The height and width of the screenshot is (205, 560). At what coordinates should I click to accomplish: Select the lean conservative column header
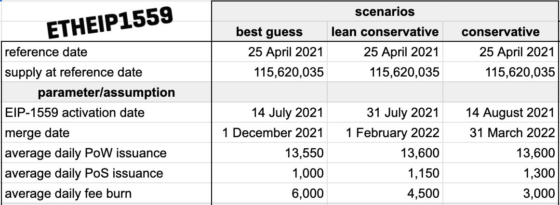(x=385, y=32)
